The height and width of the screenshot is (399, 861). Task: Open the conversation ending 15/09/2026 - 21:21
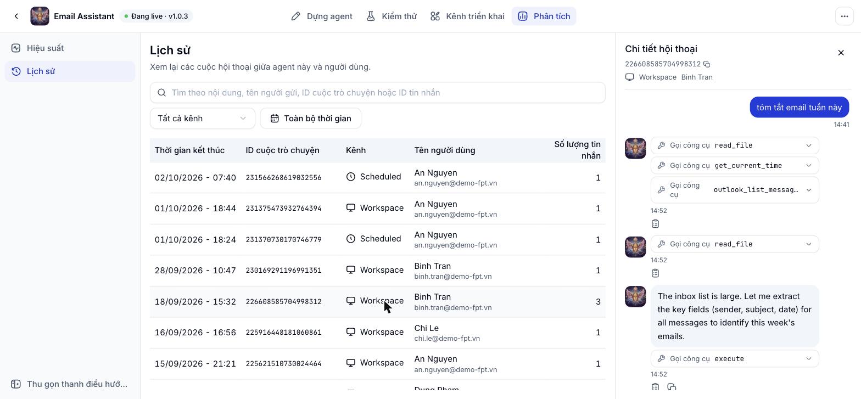(378, 364)
